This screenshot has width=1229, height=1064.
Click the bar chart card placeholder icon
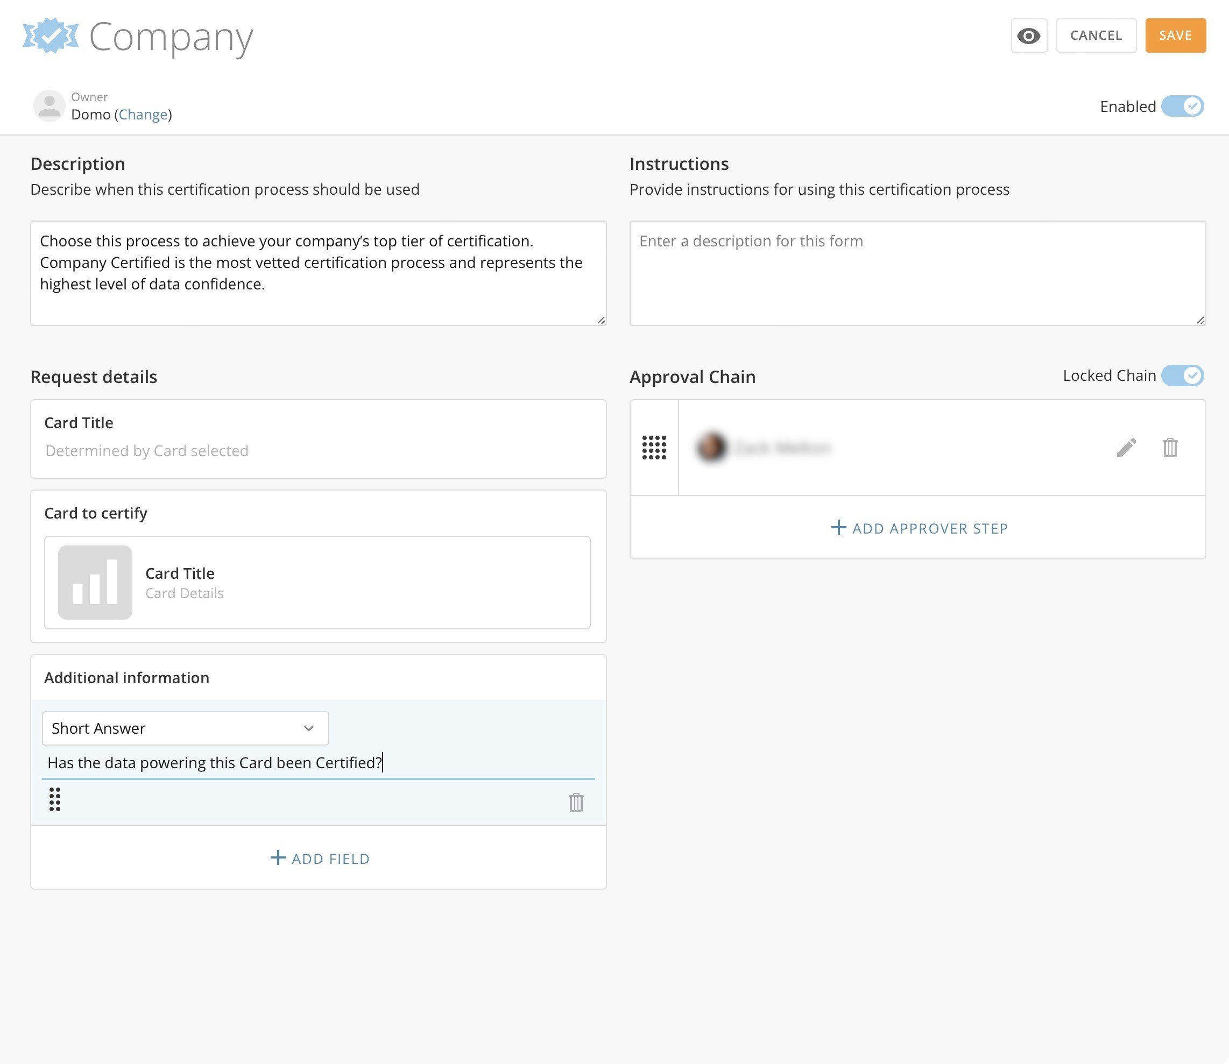point(95,583)
